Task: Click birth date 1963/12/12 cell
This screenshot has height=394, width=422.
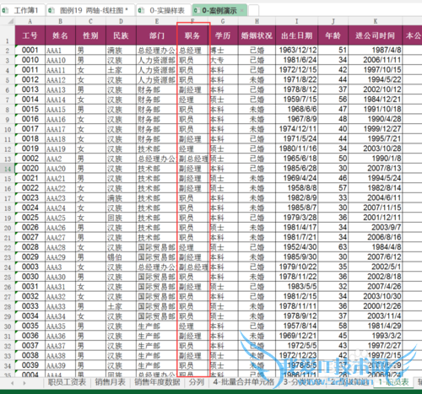Action: pos(296,50)
